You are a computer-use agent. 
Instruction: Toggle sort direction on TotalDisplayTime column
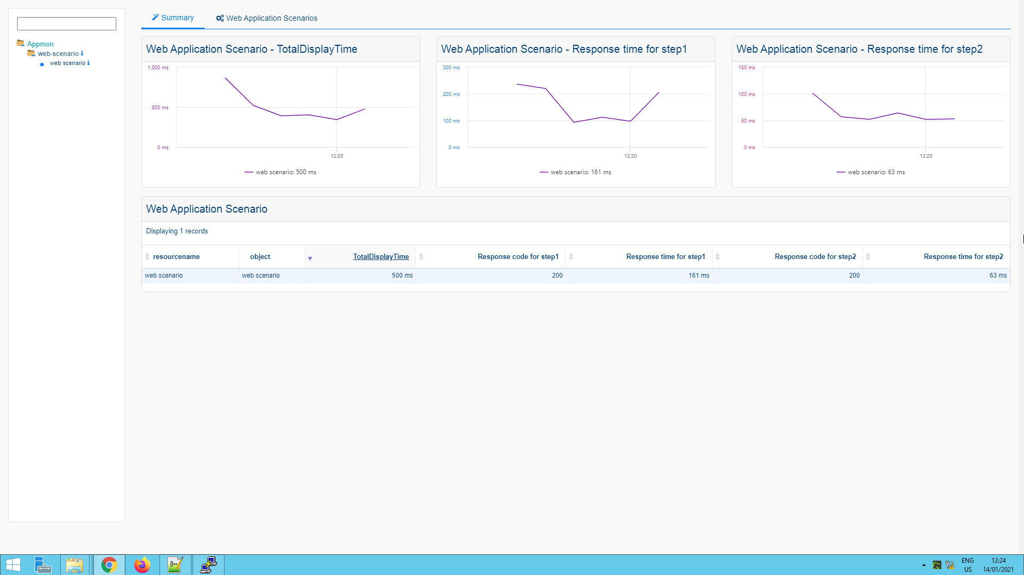[310, 258]
